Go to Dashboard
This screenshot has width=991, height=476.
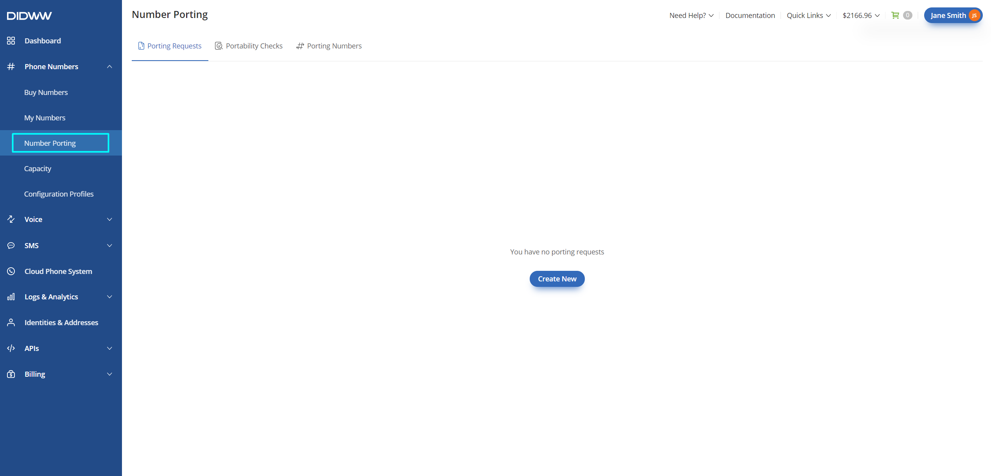pyautogui.click(x=43, y=41)
